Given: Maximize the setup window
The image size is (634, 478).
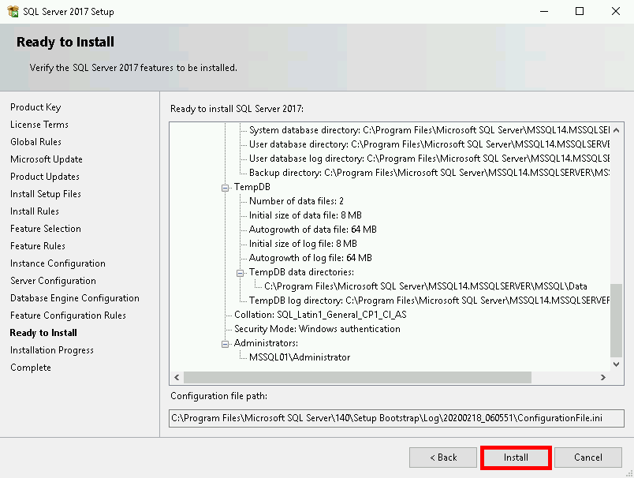Looking at the screenshot, I should click(x=580, y=12).
